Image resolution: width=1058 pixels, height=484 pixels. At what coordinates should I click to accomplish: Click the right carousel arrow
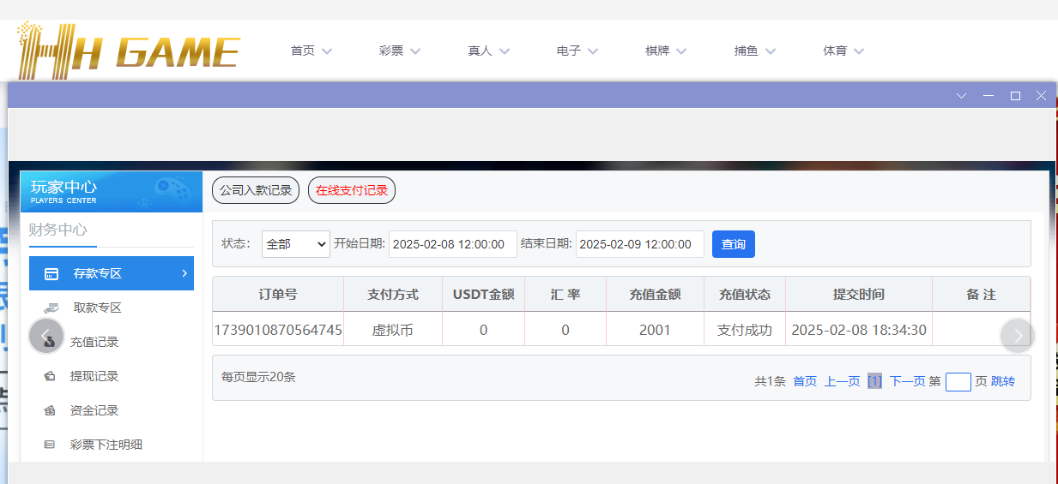click(1018, 336)
